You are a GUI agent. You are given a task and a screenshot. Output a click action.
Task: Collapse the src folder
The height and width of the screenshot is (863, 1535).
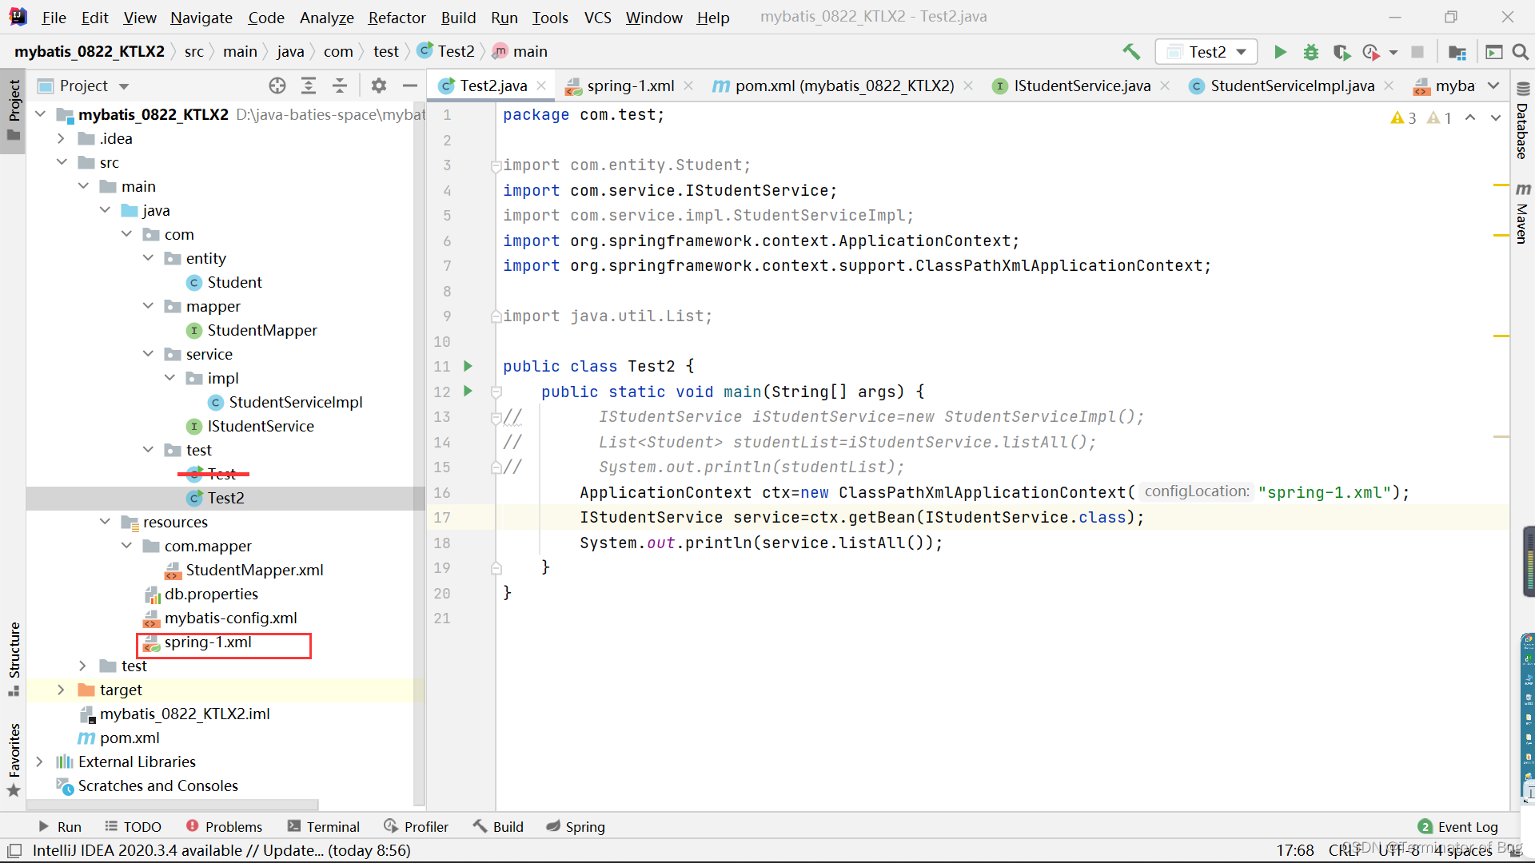62,162
